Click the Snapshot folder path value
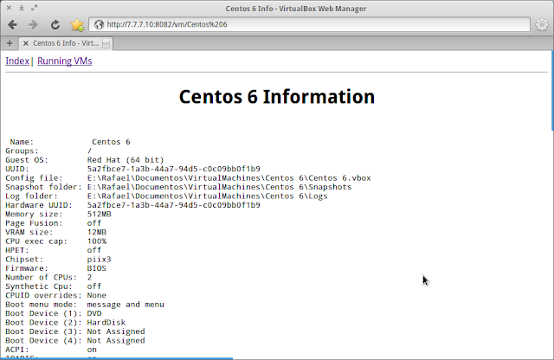 coord(219,187)
